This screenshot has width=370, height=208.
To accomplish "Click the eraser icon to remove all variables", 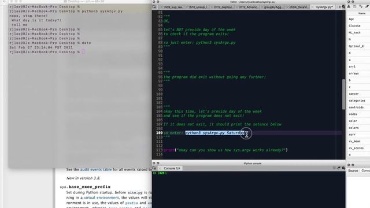I will point(367,6).
